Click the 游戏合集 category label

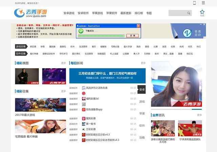[x=21, y=47]
